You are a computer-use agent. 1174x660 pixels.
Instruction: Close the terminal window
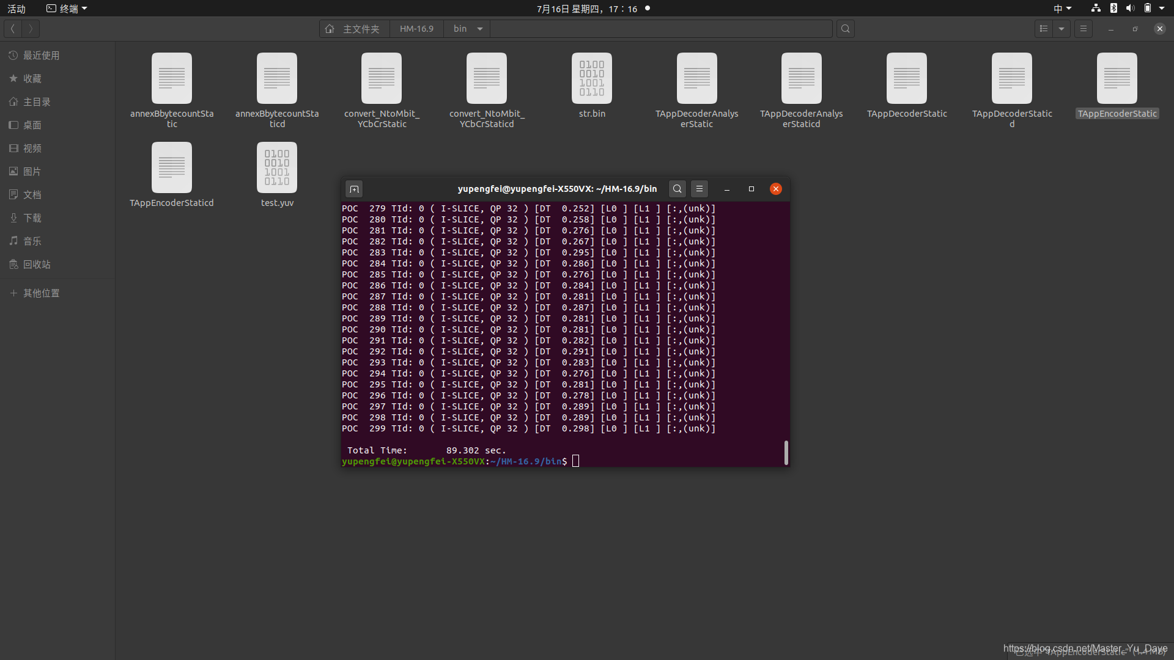click(776, 189)
